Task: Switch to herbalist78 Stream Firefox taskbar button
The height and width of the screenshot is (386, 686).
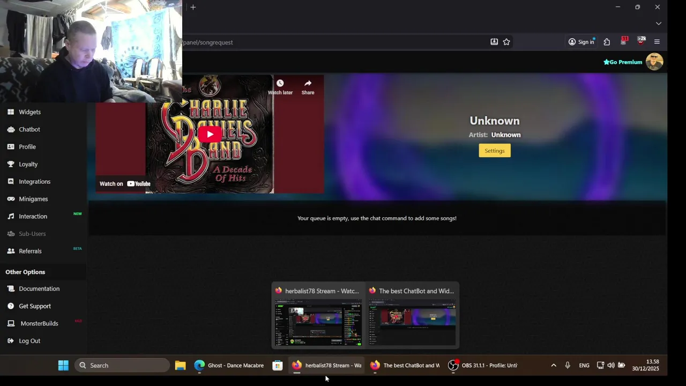Action: click(x=327, y=366)
